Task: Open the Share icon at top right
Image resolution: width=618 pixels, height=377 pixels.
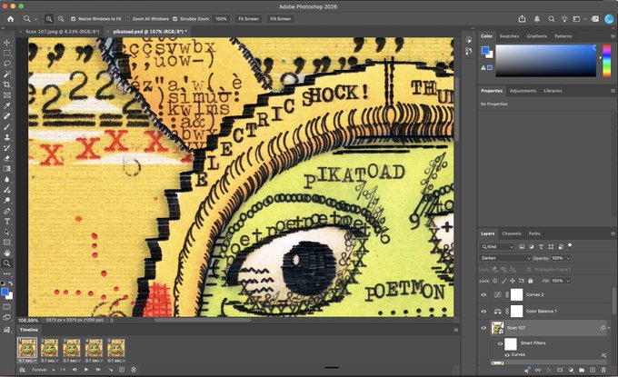Action: tap(523, 19)
